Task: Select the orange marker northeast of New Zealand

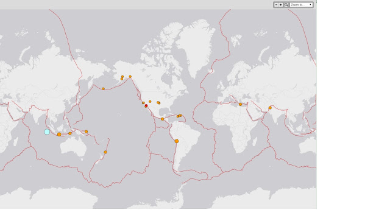Action: coord(105,152)
